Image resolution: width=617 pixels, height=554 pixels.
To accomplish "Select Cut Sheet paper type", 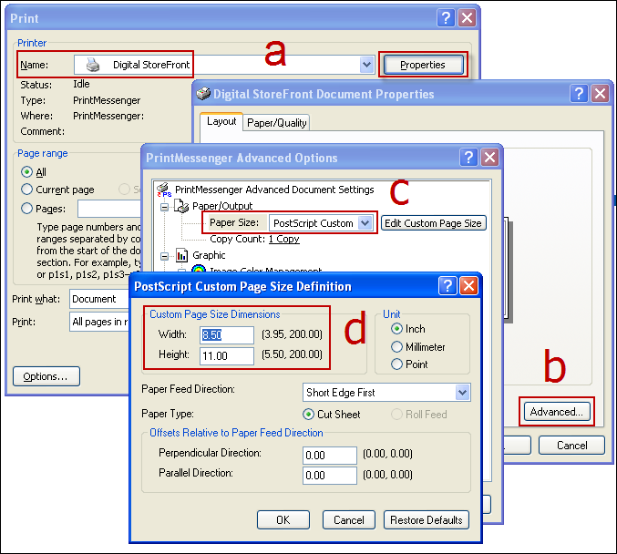I will [308, 415].
